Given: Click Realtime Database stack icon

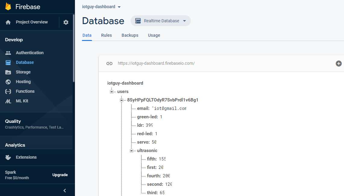Looking at the screenshot, I should click(x=138, y=21).
